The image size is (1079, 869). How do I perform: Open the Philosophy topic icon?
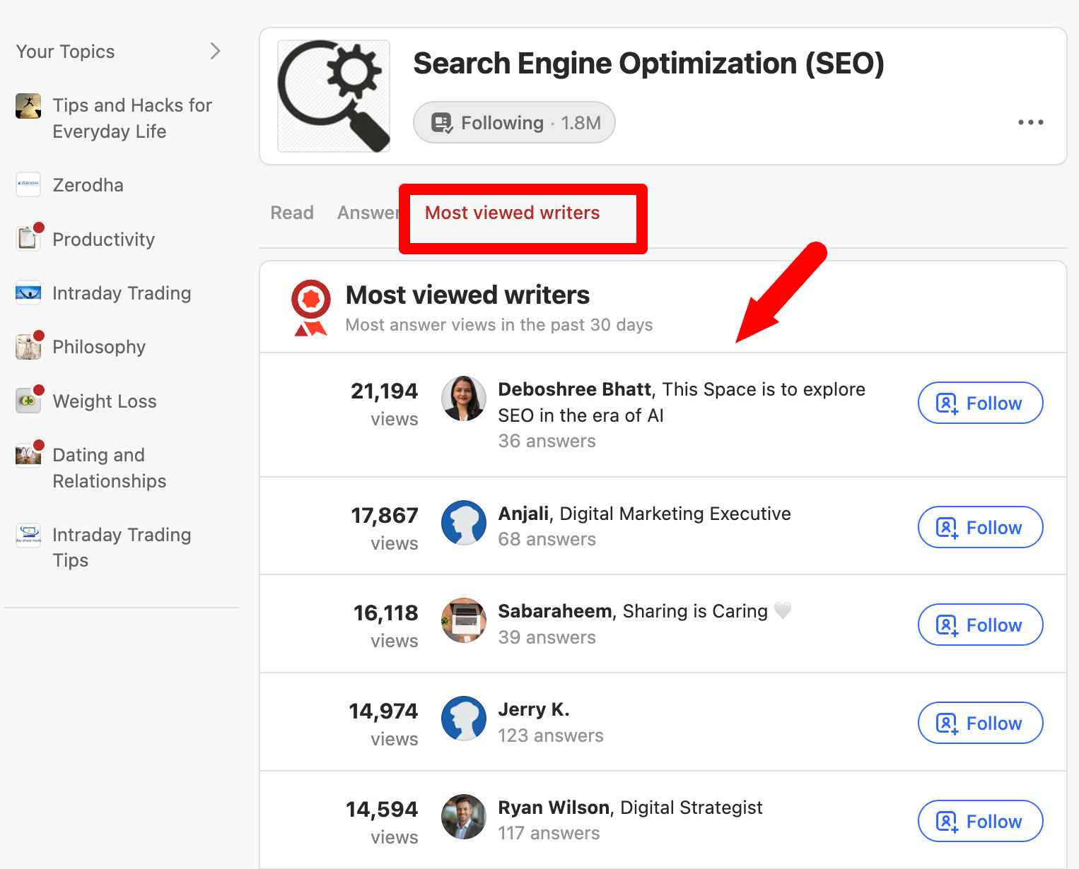click(x=28, y=347)
